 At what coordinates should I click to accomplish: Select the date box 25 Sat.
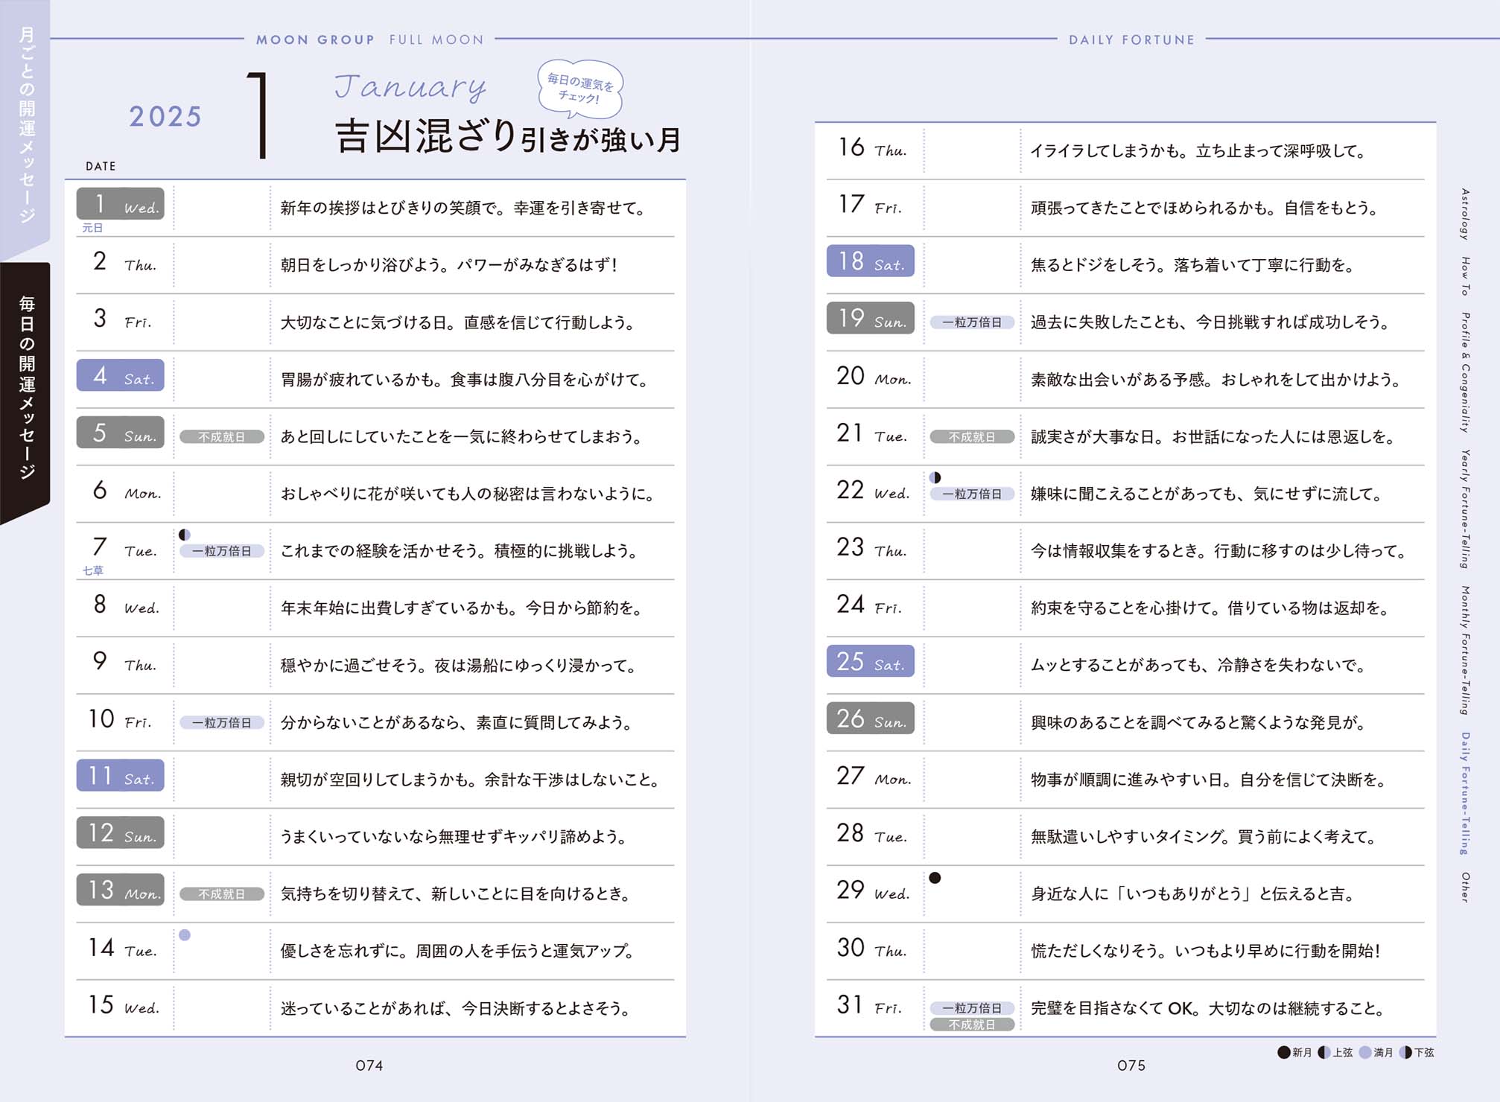pyautogui.click(x=871, y=660)
